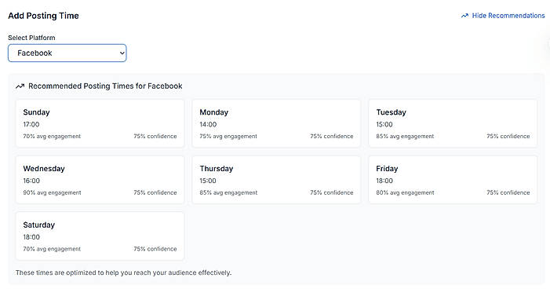The height and width of the screenshot is (289, 550).
Task: Click Friday's 80% avg engagement text
Action: tap(405, 192)
